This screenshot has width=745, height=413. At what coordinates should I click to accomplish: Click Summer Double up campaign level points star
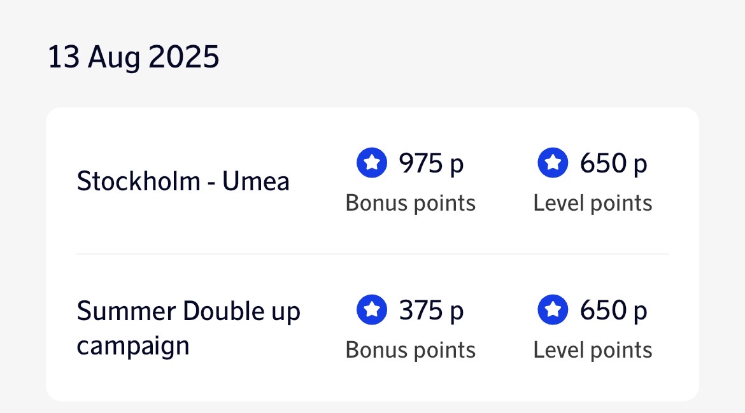[x=553, y=311]
